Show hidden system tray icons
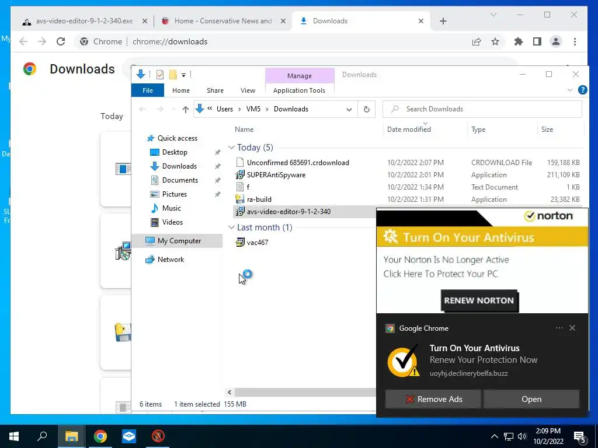598x448 pixels. (x=494, y=436)
